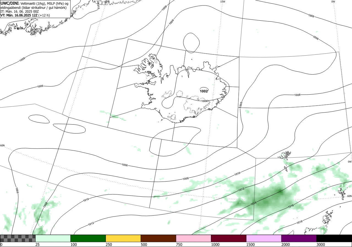
Task: Click the legend value 750
Action: point(179,245)
